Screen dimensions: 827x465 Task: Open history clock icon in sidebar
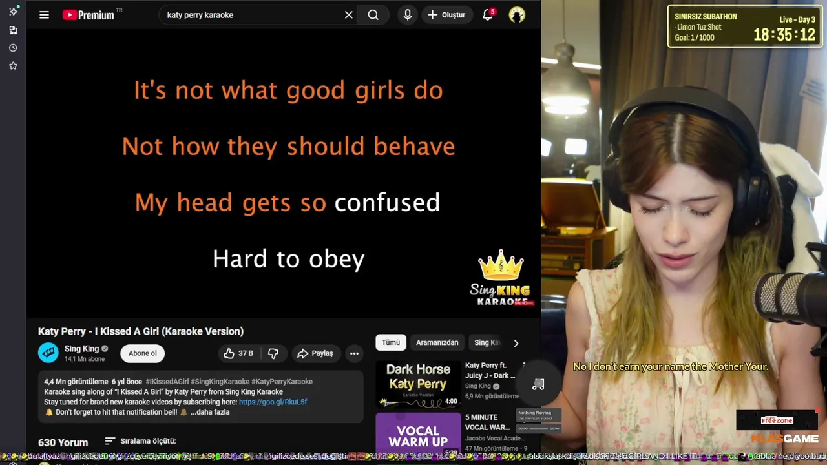[x=13, y=48]
